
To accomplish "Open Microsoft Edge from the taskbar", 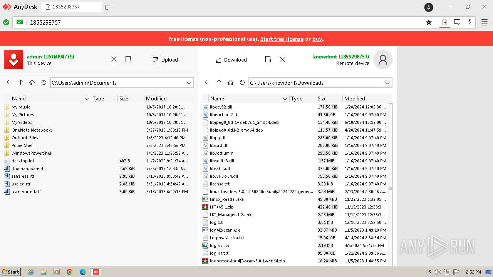I will [83, 272].
